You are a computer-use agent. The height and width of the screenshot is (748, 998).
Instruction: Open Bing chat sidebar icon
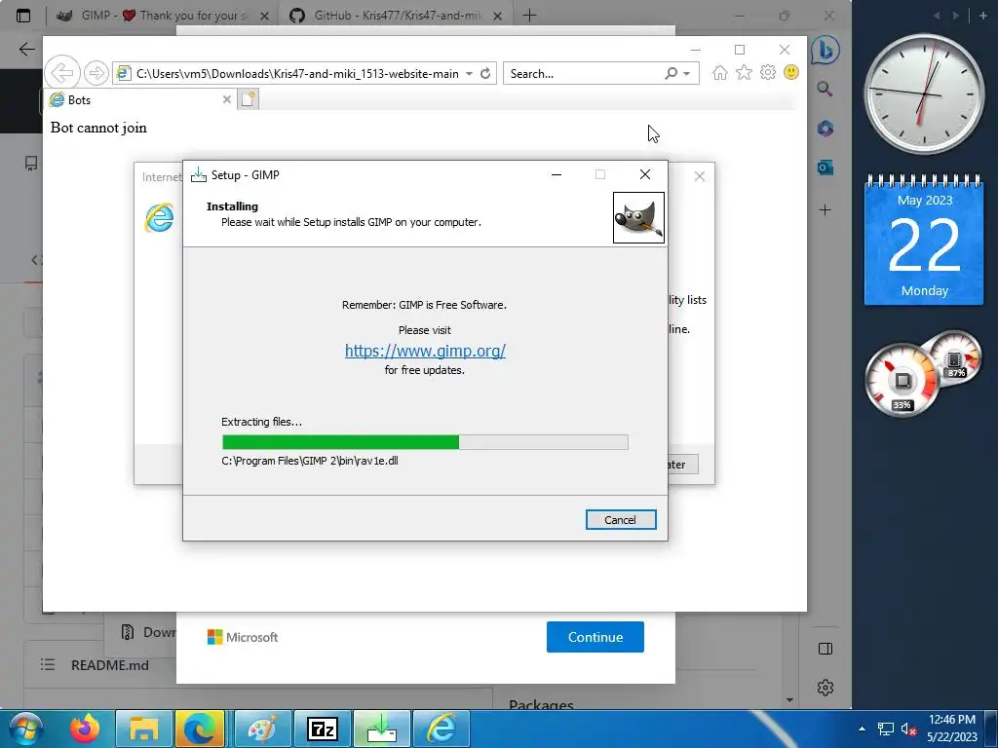tap(825, 51)
